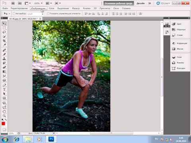The height and width of the screenshot is (143, 191).
Task: Open the Редактирование menu
Action: click(19, 8)
